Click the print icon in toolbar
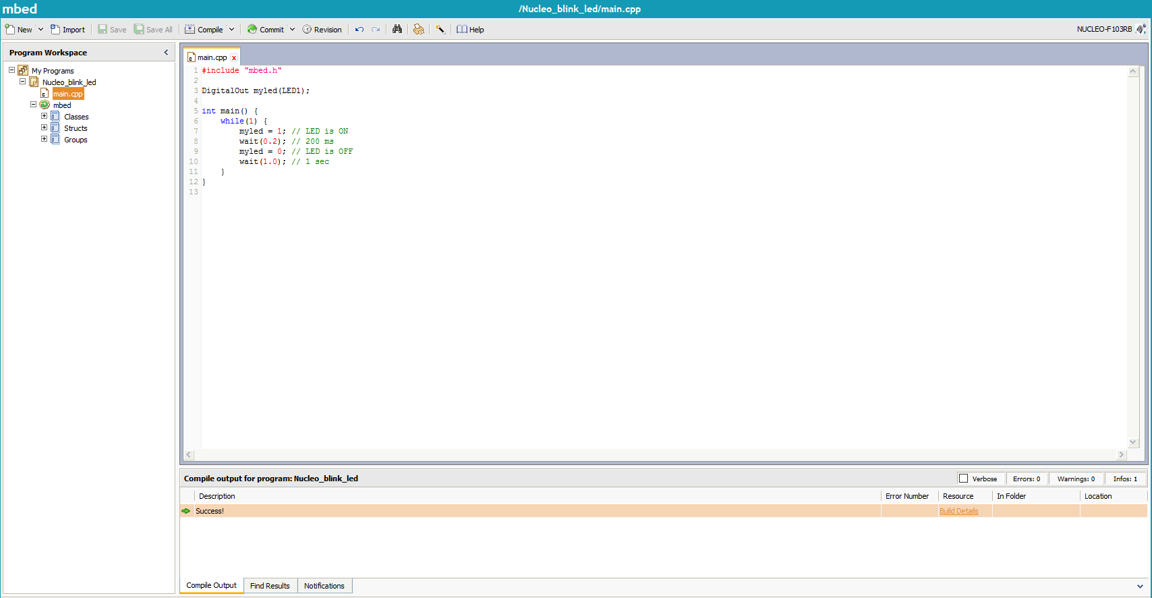The height and width of the screenshot is (598, 1152). [419, 29]
